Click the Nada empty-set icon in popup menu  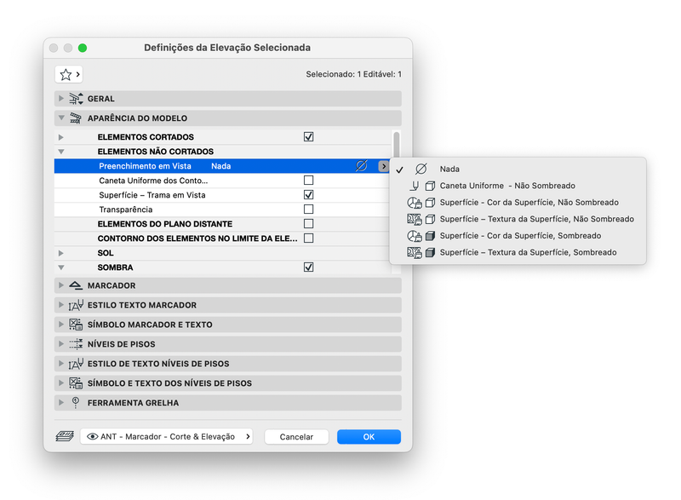[421, 169]
